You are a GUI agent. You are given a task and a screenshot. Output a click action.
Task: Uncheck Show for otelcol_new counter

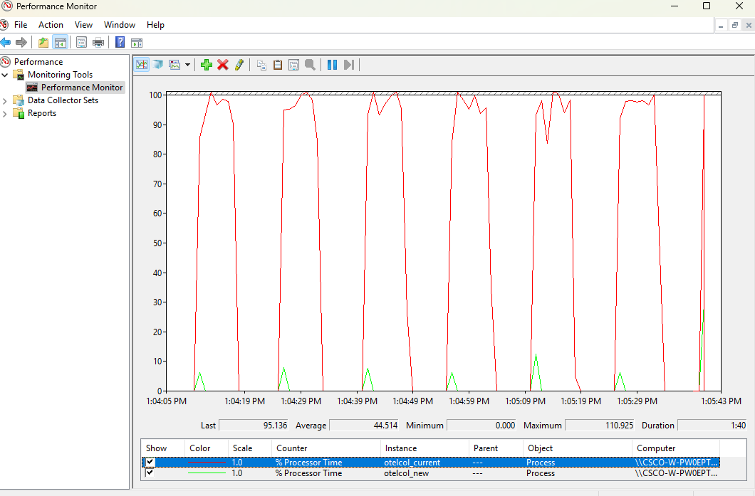(x=150, y=473)
